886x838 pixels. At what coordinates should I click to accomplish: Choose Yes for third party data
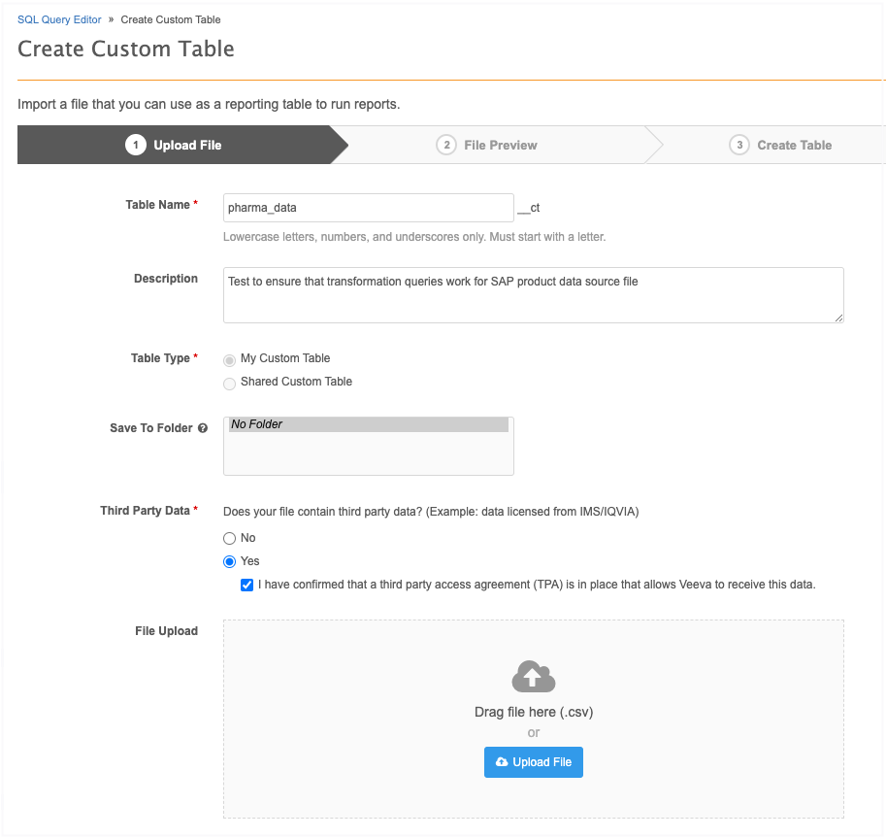[230, 561]
